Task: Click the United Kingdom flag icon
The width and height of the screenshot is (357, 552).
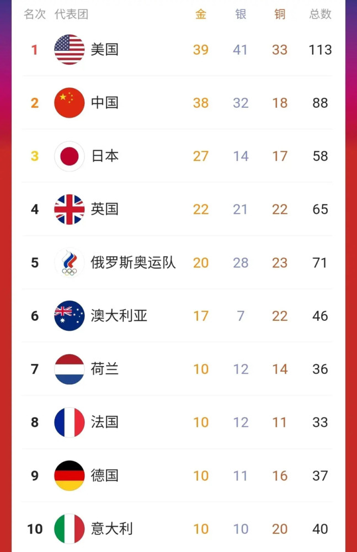Action: point(70,209)
